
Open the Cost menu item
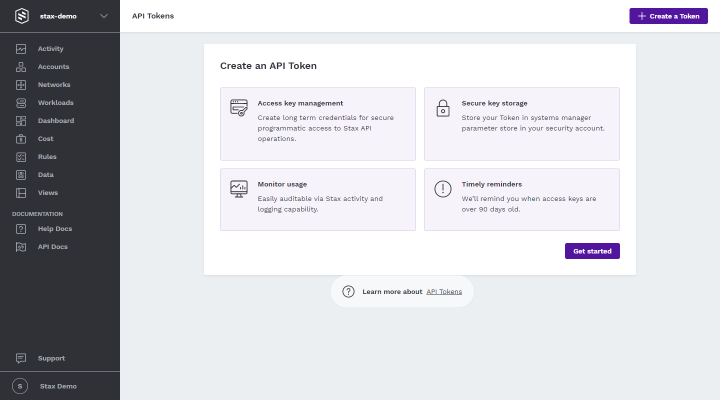coord(45,139)
